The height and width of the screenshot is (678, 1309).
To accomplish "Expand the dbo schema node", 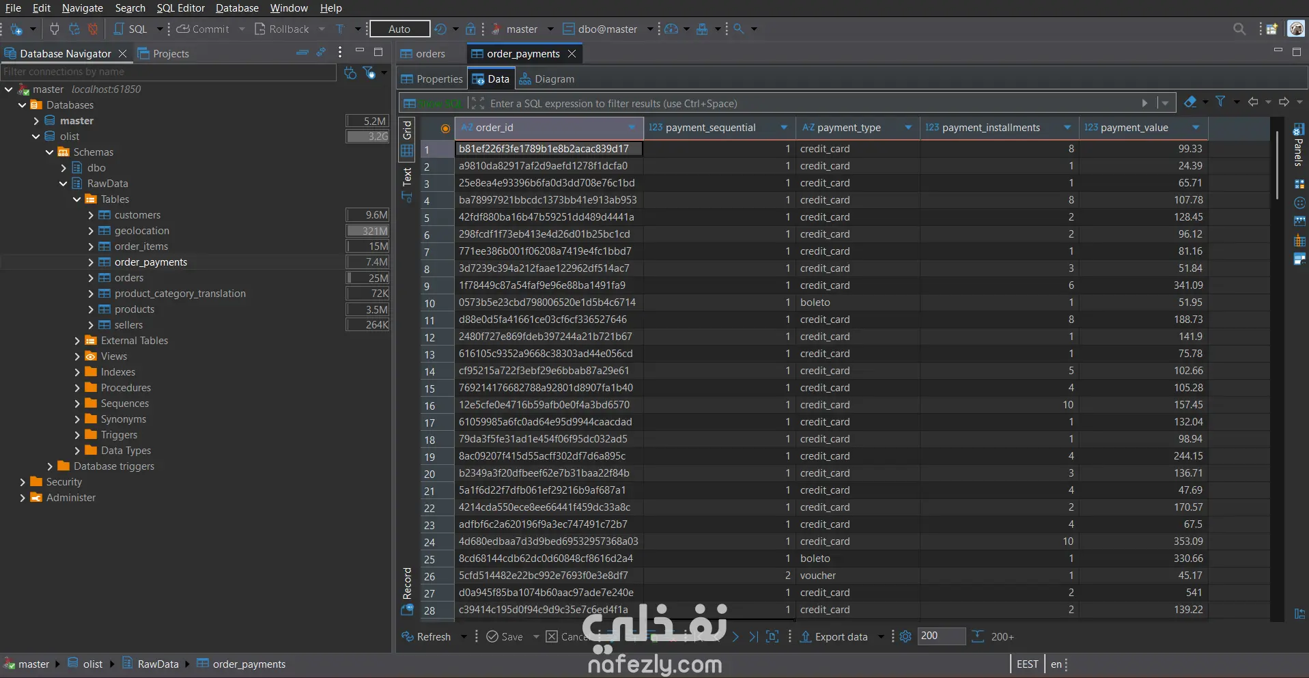I will tap(64, 168).
